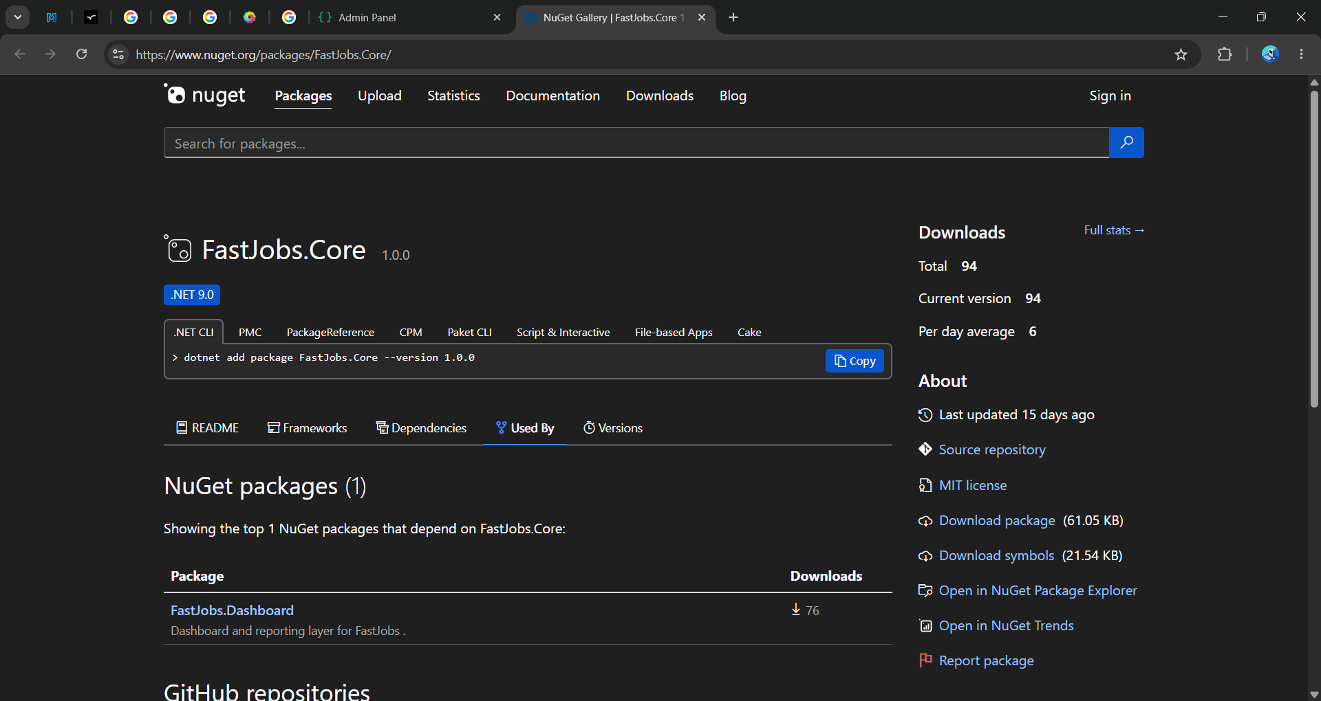Image resolution: width=1321 pixels, height=701 pixels.
Task: Open the Frameworks tab
Action: [x=307, y=427]
